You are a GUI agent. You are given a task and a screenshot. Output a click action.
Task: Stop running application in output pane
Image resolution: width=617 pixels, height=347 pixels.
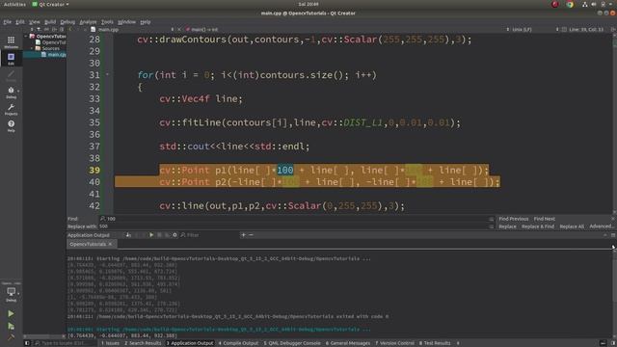[159, 235]
